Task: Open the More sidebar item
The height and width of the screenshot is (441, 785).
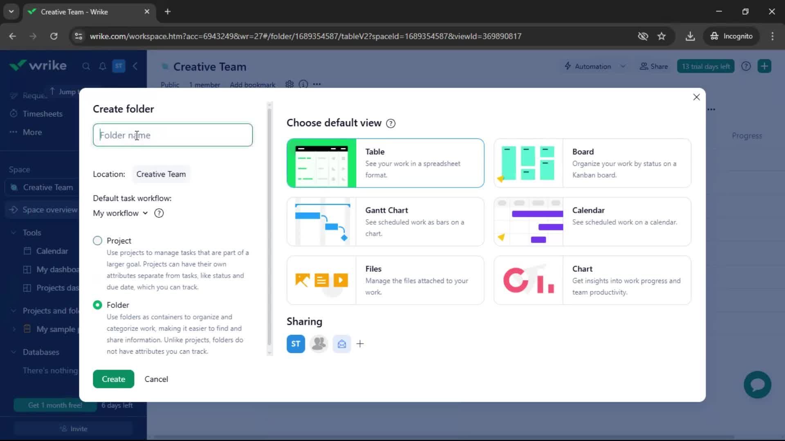Action: point(32,132)
